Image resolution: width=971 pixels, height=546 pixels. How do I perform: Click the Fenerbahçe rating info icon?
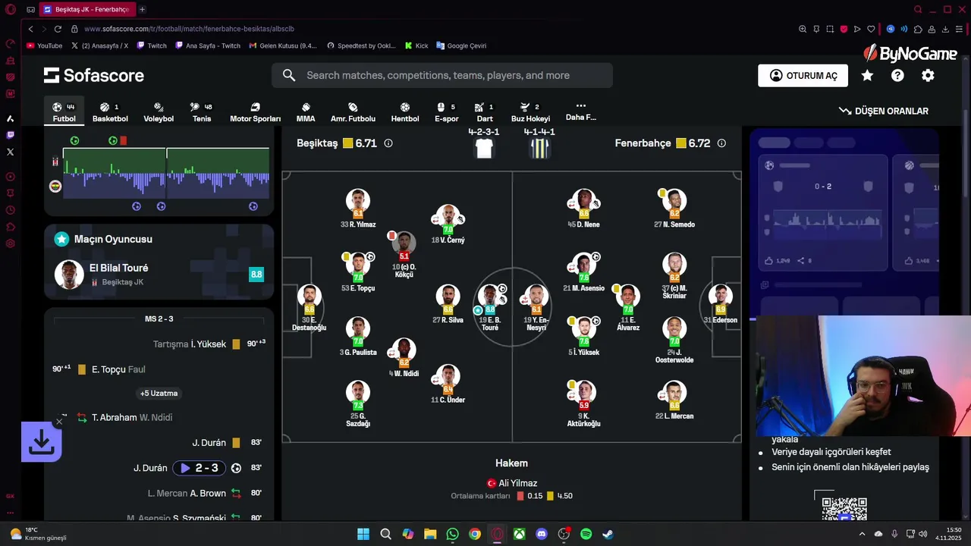point(721,143)
